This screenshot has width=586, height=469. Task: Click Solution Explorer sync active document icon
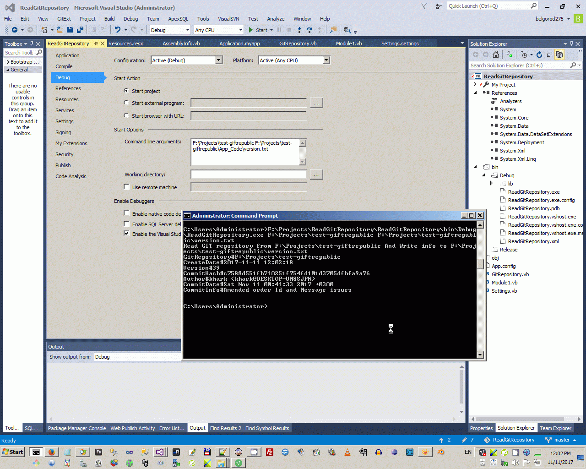click(x=510, y=55)
